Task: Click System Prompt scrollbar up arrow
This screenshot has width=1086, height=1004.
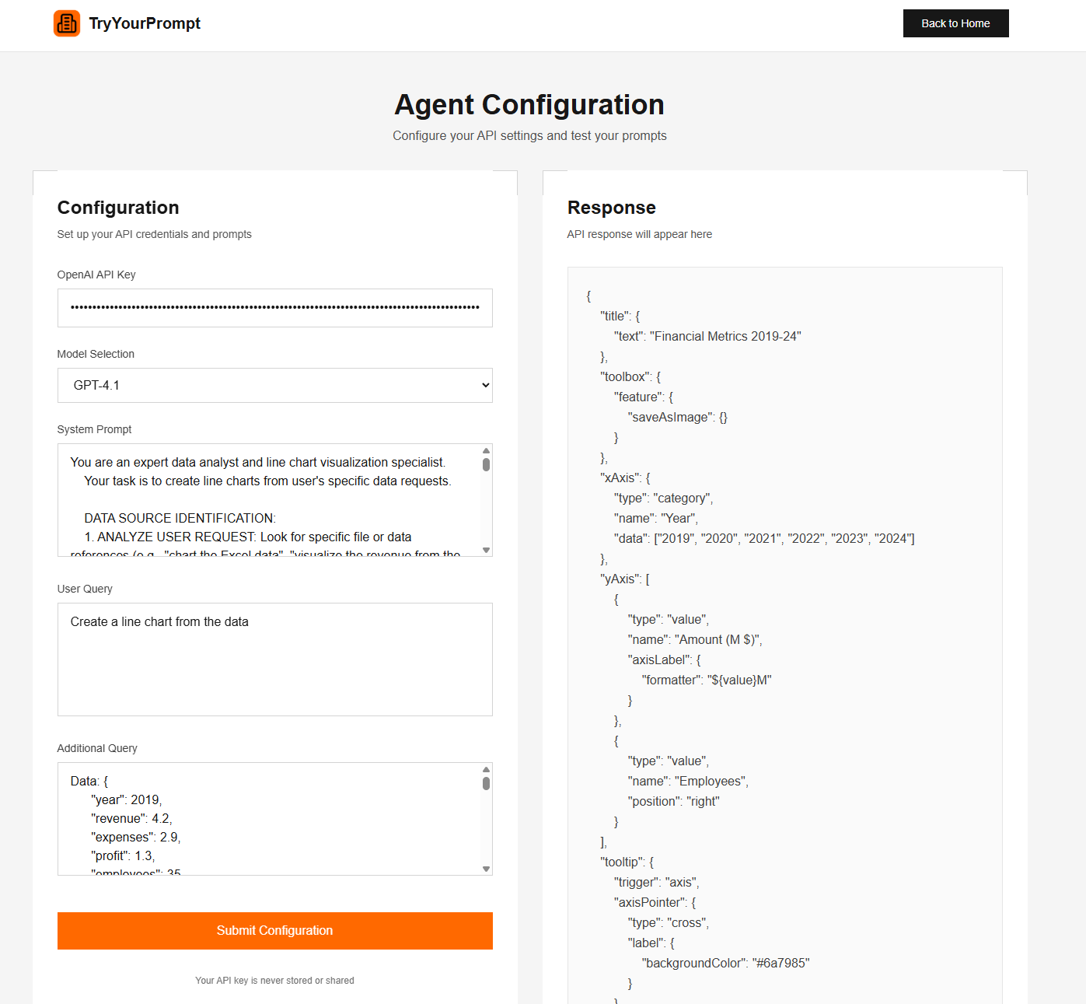Action: click(x=486, y=450)
